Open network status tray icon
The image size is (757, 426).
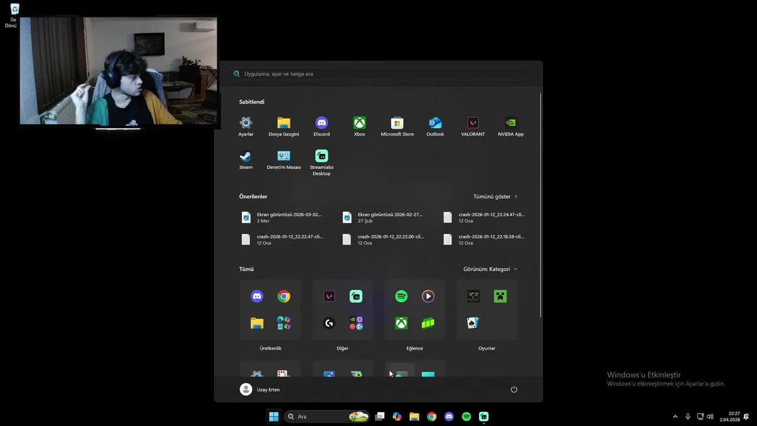click(x=700, y=417)
